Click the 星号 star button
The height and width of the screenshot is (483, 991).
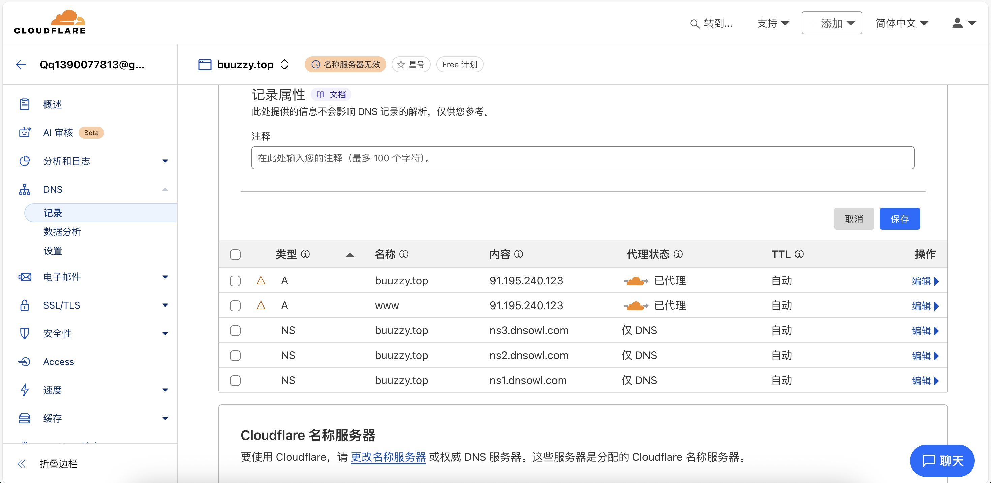(x=411, y=64)
